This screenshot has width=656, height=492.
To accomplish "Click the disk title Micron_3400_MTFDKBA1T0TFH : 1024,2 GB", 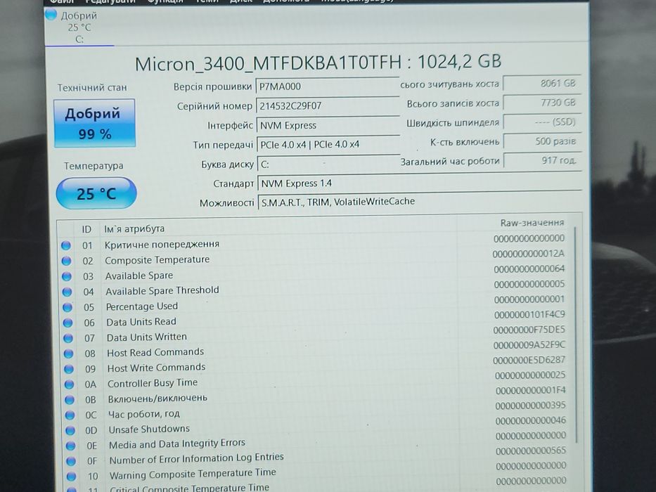I will [318, 63].
